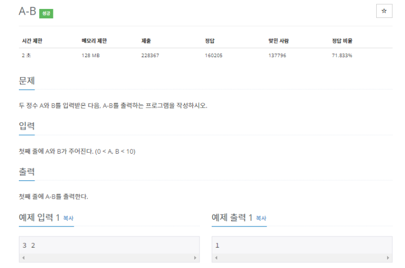
Task: Click left scroll arrow in example input box
Action: point(24,258)
